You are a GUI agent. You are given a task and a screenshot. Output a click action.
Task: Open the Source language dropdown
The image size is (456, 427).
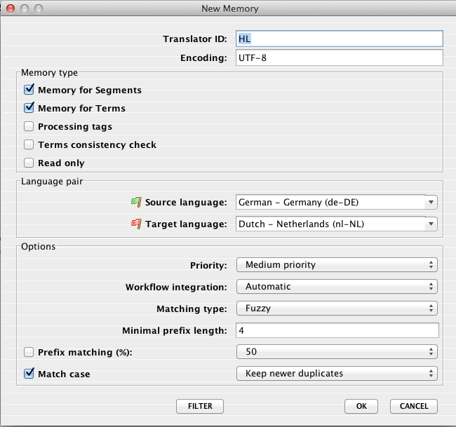click(337, 203)
